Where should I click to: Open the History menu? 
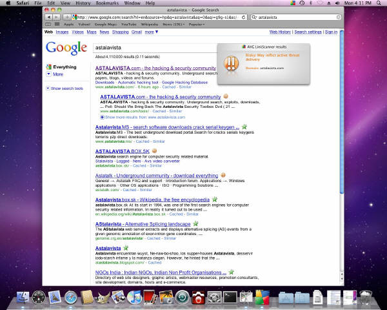click(x=83, y=3)
